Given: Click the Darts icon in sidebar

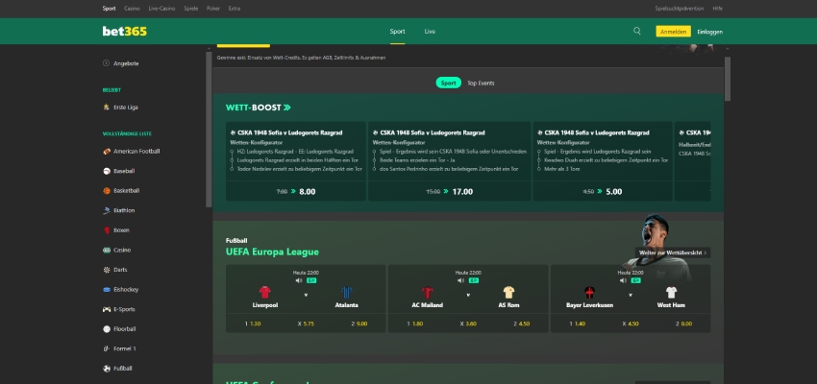Looking at the screenshot, I should pos(107,270).
